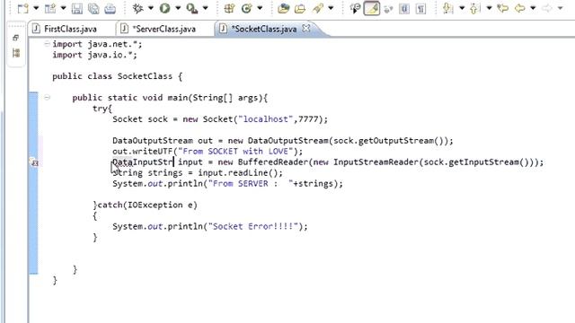Click the 'catch(IOException e)' line

(x=146, y=205)
